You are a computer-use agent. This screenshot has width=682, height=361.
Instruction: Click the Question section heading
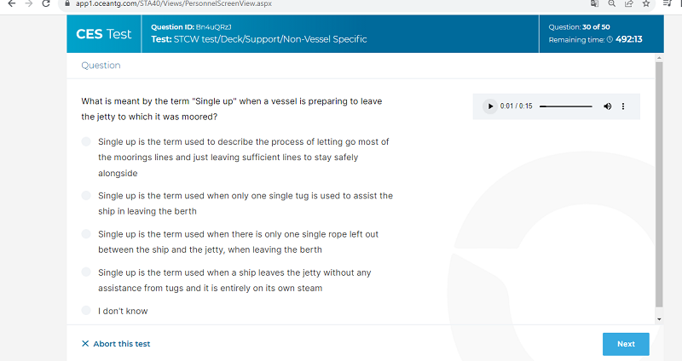coord(101,66)
